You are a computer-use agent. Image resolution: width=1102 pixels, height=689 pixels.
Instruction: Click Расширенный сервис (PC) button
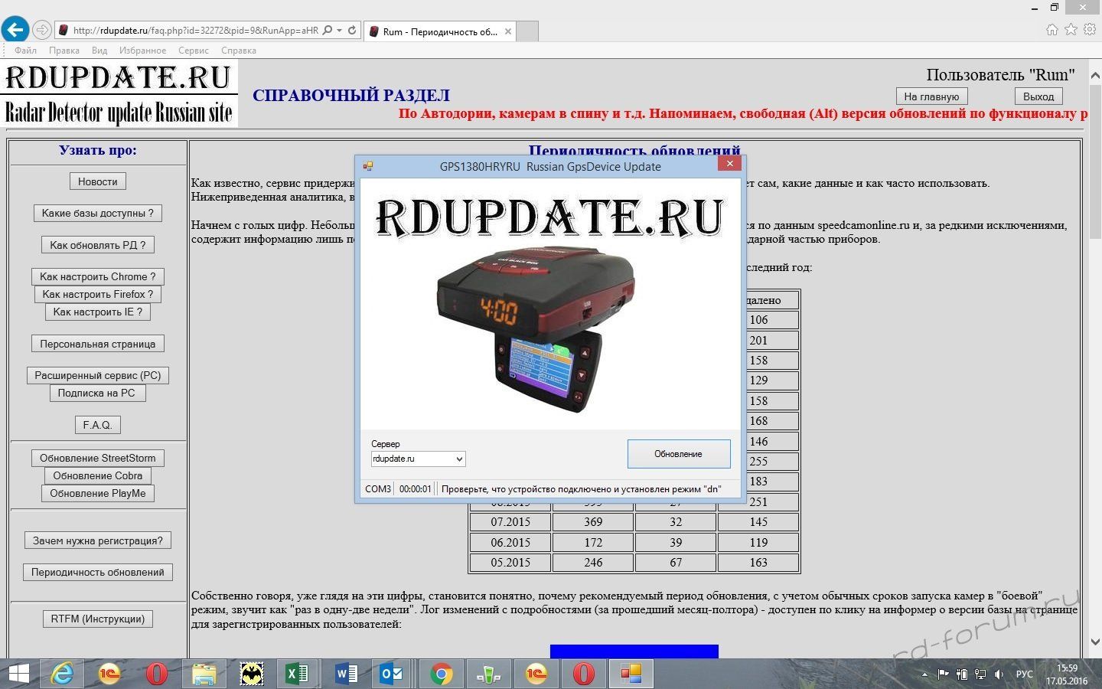pyautogui.click(x=98, y=375)
